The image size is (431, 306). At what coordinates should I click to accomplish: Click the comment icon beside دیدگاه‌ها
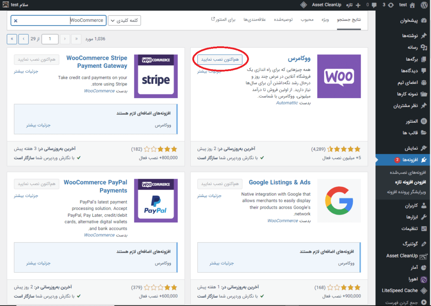coord(424,71)
